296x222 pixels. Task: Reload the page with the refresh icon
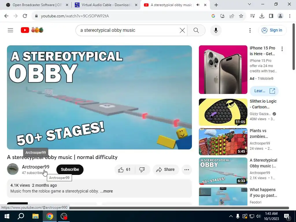coord(25,16)
